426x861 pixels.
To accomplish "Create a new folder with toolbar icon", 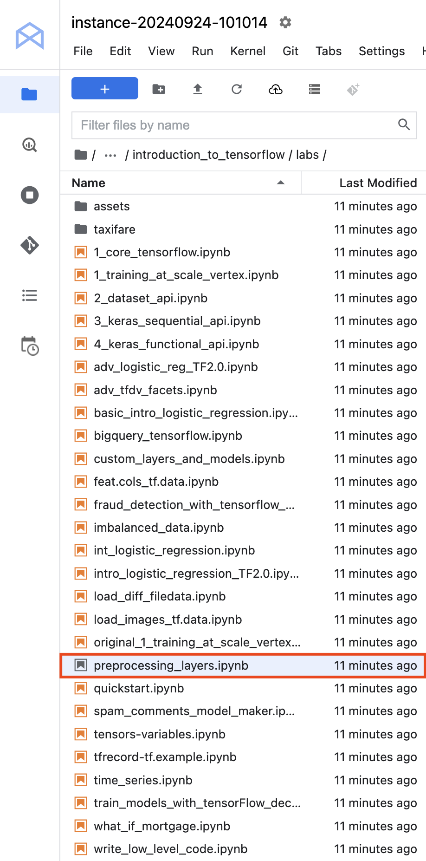I will click(x=159, y=89).
